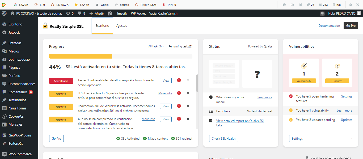
Task: Open Learn more about the vulnerability
Action: click(344, 111)
